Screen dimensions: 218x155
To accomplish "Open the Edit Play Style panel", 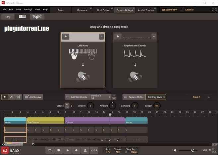I will [x=156, y=97].
